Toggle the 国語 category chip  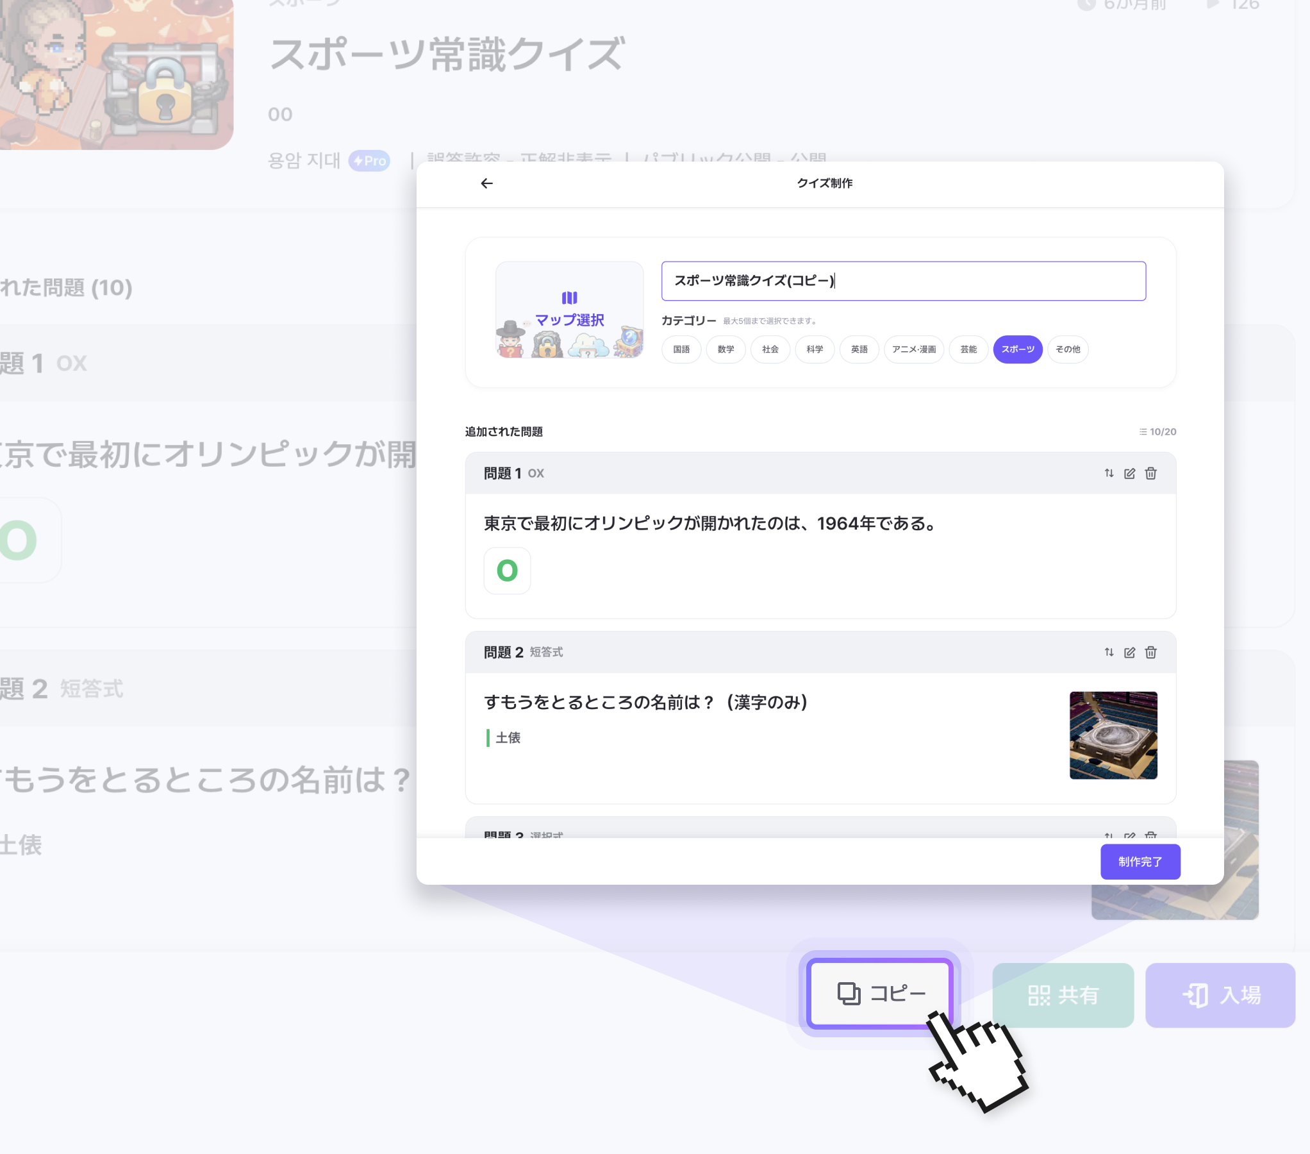tap(681, 349)
